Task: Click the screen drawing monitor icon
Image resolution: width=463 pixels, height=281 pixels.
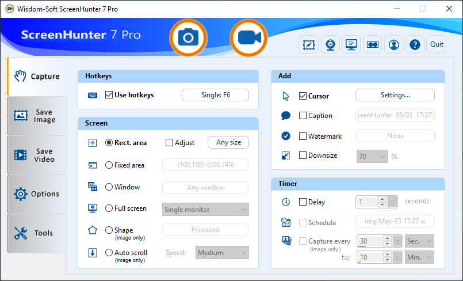Action: point(351,44)
